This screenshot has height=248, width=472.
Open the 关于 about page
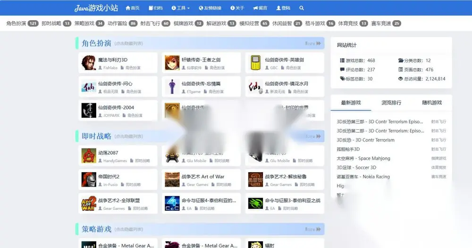point(237,8)
